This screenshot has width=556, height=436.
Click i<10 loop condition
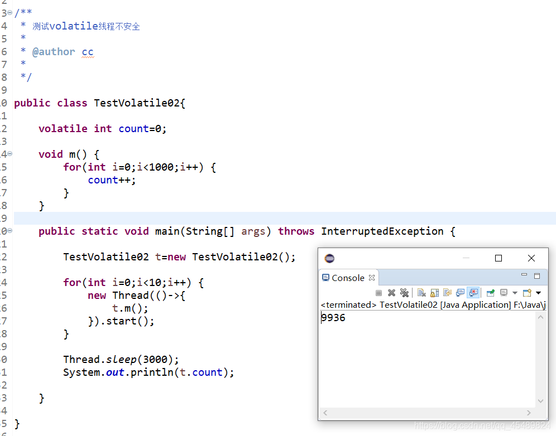[x=149, y=283]
